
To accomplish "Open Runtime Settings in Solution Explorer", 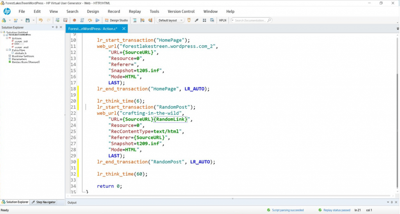I will 23,56.
